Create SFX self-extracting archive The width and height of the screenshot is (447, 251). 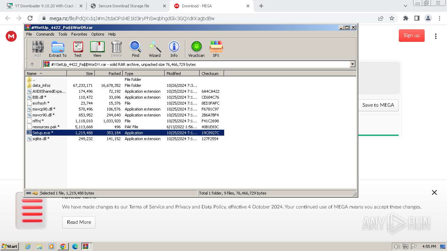[x=216, y=49]
